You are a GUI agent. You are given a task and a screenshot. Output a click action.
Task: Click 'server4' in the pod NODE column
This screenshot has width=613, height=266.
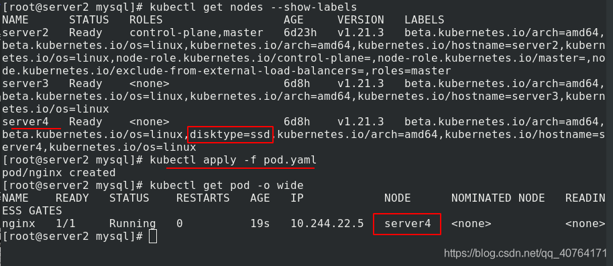point(407,224)
